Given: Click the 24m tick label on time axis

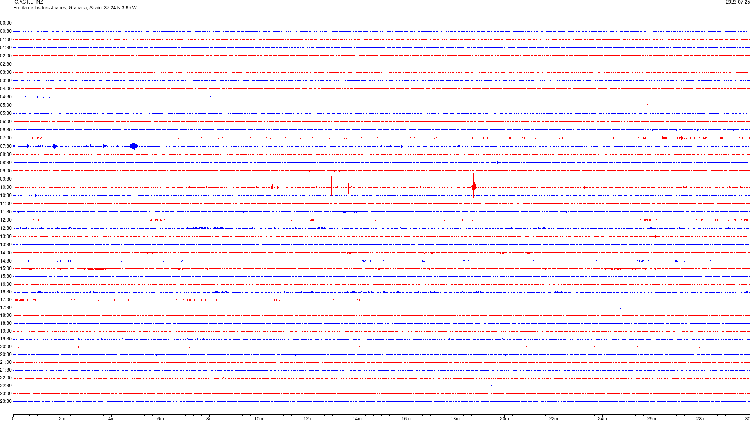Looking at the screenshot, I should click(602, 419).
